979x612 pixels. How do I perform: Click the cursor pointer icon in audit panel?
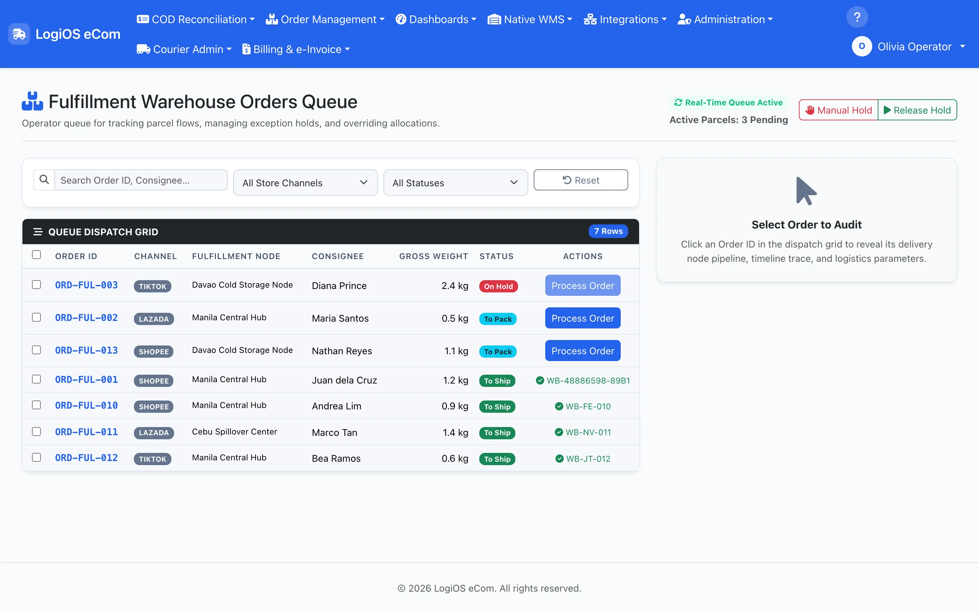pos(806,191)
